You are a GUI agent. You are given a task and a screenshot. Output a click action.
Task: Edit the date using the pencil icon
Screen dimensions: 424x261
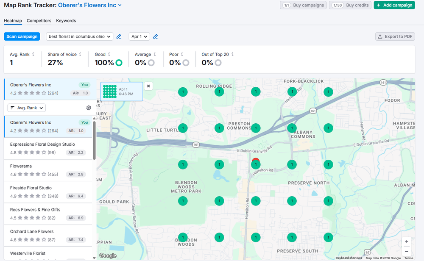(x=155, y=36)
